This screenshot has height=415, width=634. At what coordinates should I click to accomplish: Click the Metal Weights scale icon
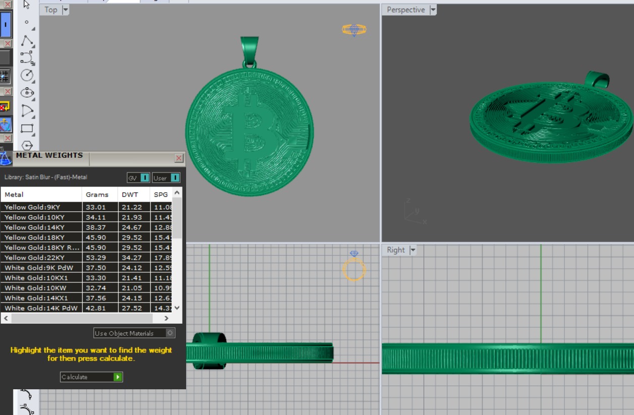tap(6, 158)
